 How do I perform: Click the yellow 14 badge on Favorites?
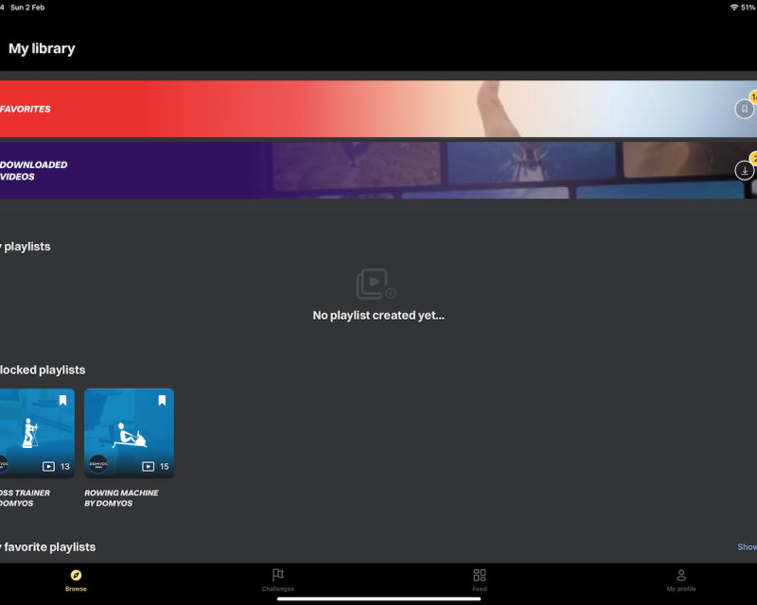tap(753, 95)
